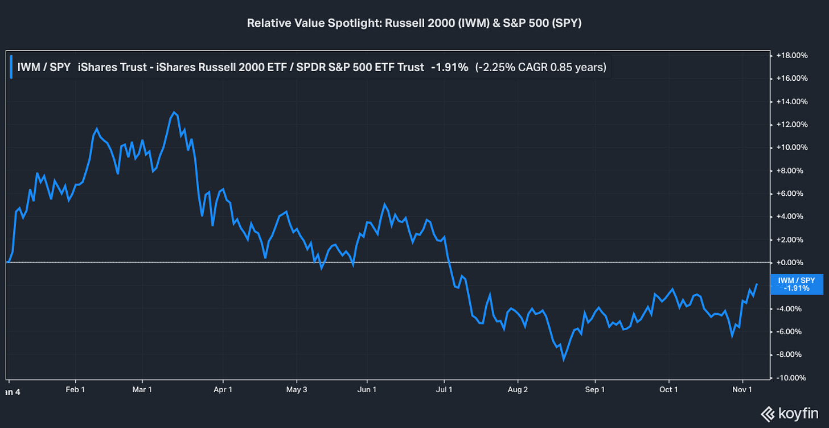Click the Oct 1 date label

[x=668, y=390]
